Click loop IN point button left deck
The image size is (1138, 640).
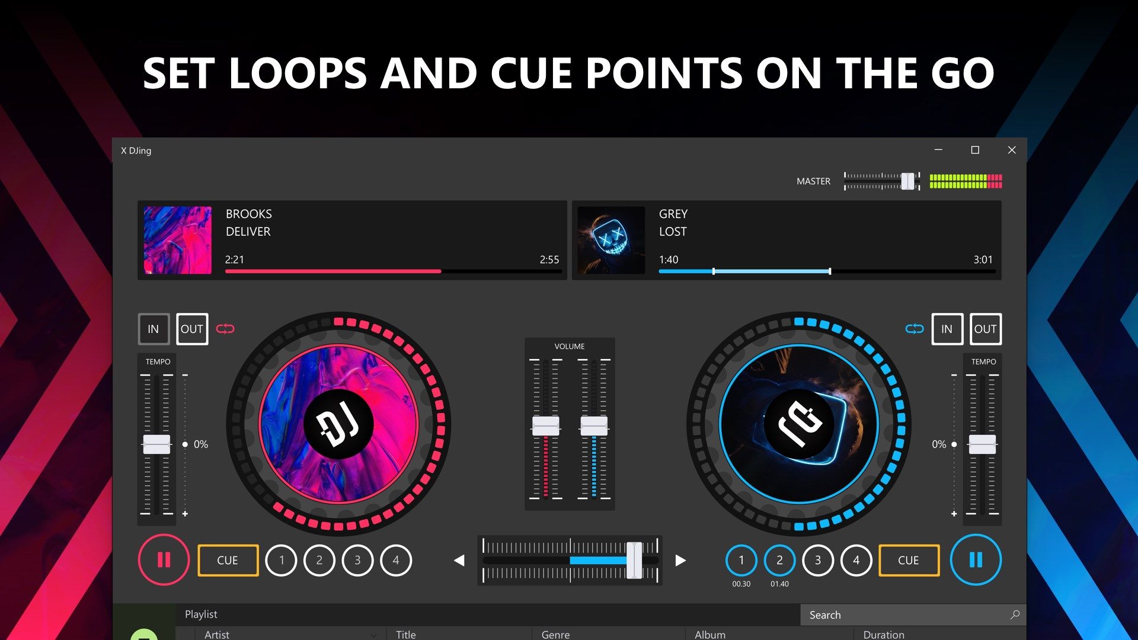[153, 328]
